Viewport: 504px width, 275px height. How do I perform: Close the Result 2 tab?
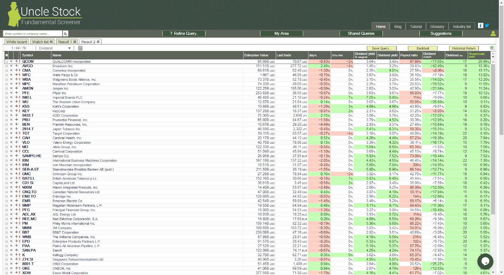98,42
